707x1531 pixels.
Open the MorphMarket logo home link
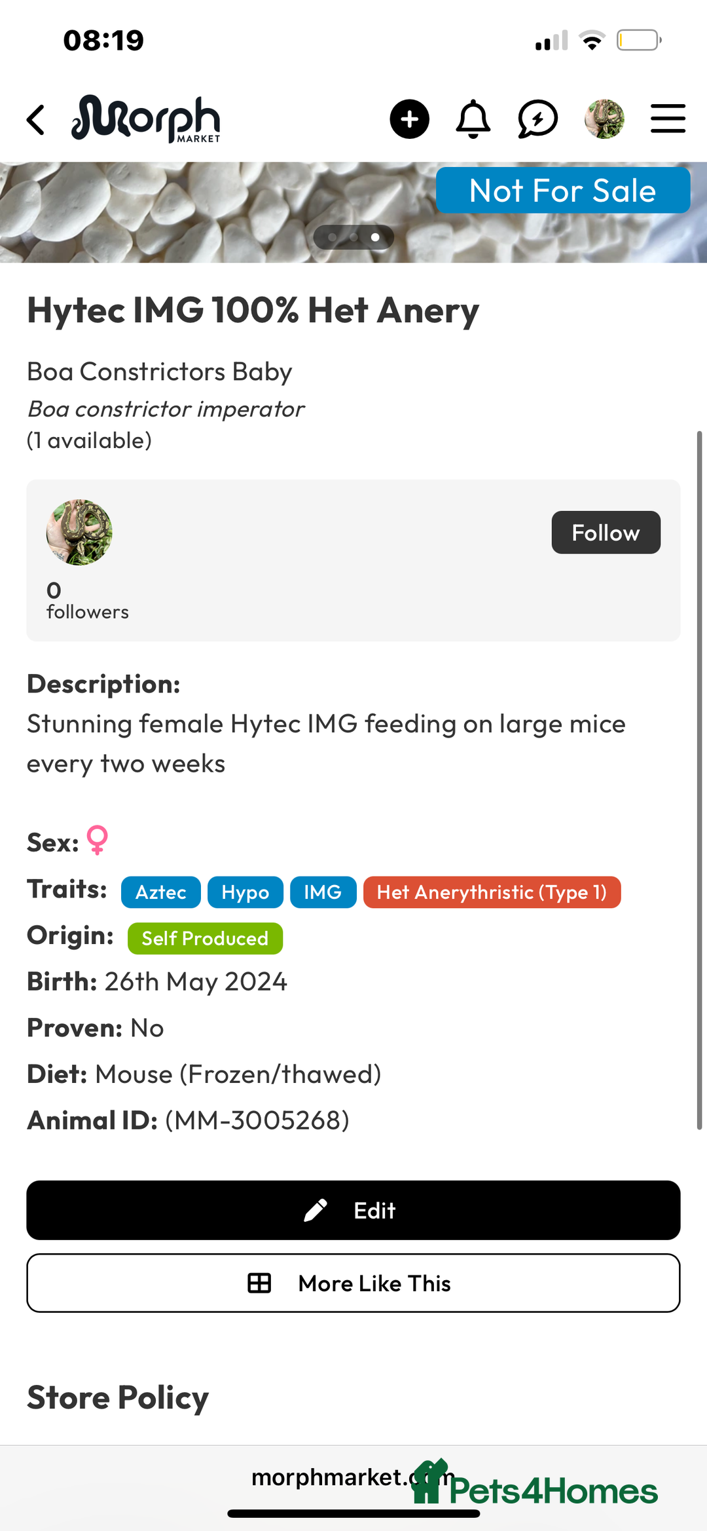tap(146, 119)
